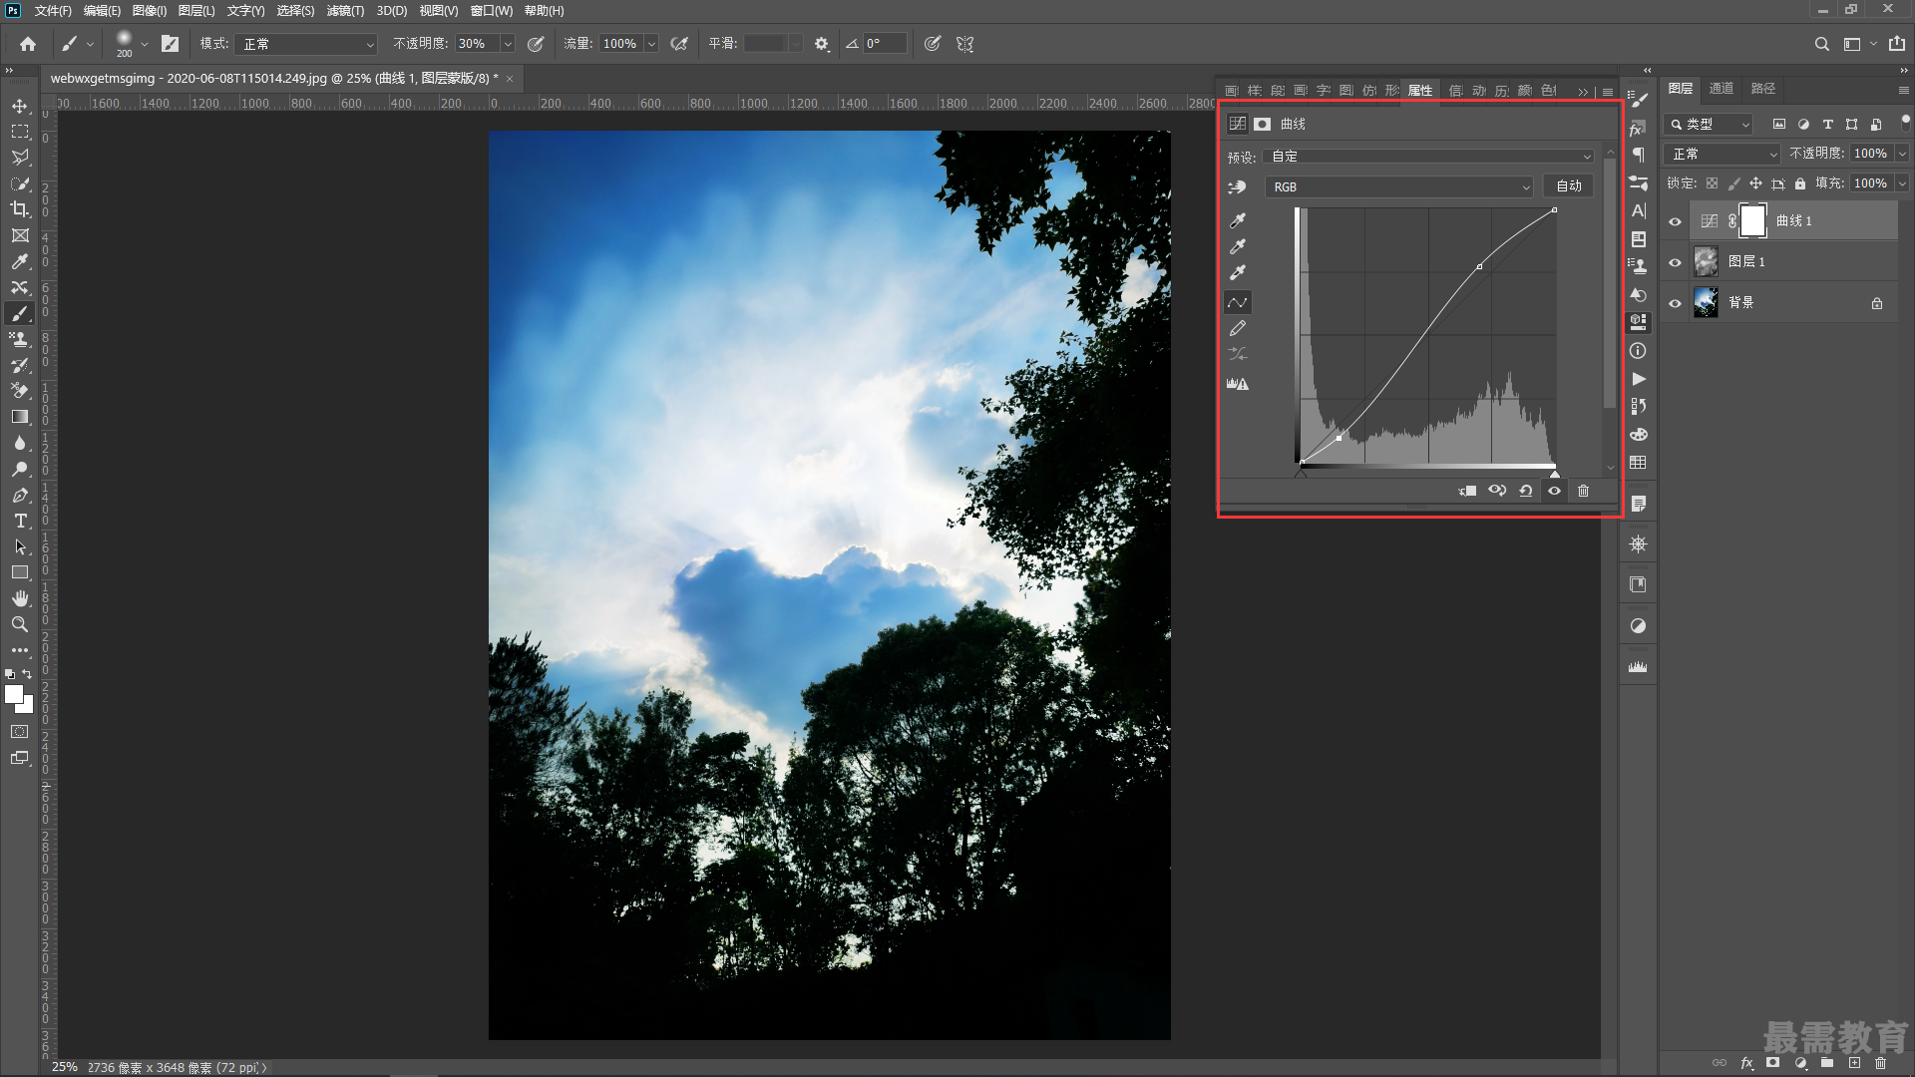Viewport: 1915px width, 1077px height.
Task: Hide the 图层 1 layer
Action: [1676, 262]
